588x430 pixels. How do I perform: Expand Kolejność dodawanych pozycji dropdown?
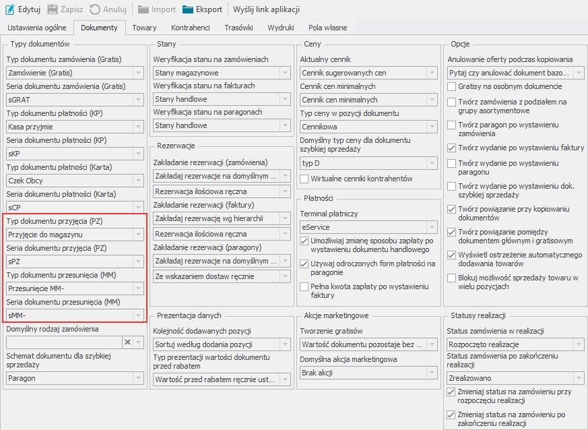(285, 344)
